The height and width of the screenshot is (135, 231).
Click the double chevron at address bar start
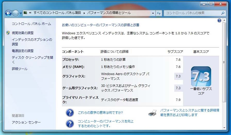(30, 13)
